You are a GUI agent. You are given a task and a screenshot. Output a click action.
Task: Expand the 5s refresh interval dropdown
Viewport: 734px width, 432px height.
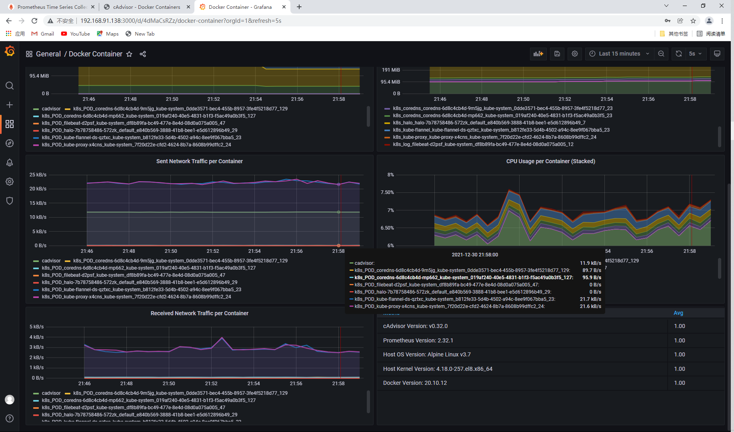(x=696, y=54)
